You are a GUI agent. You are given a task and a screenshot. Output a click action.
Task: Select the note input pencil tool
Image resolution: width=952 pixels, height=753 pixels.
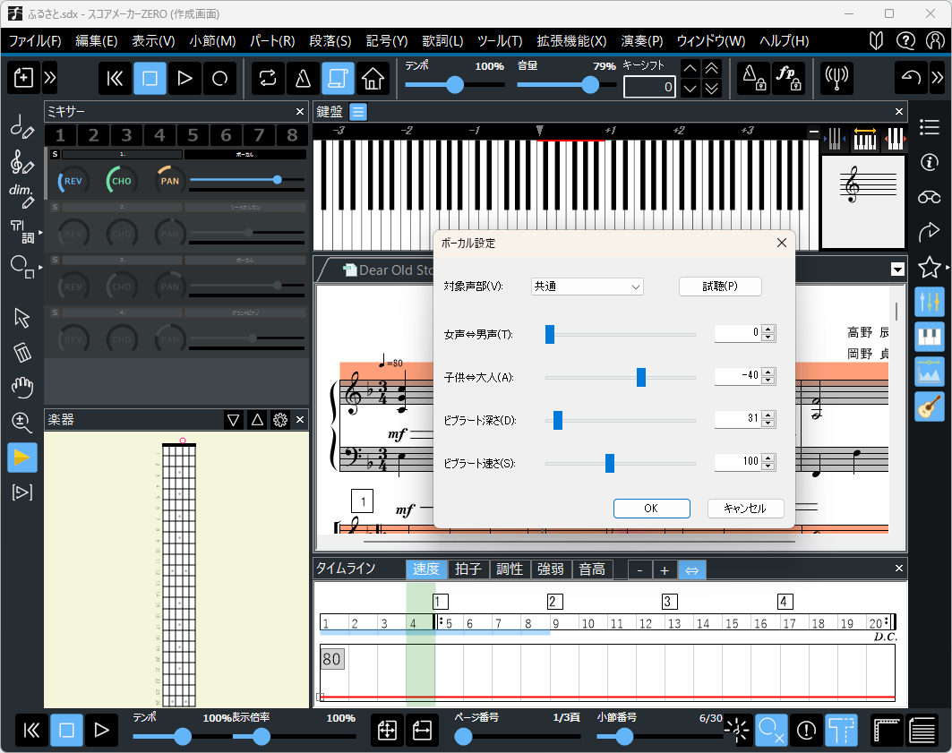(21, 127)
